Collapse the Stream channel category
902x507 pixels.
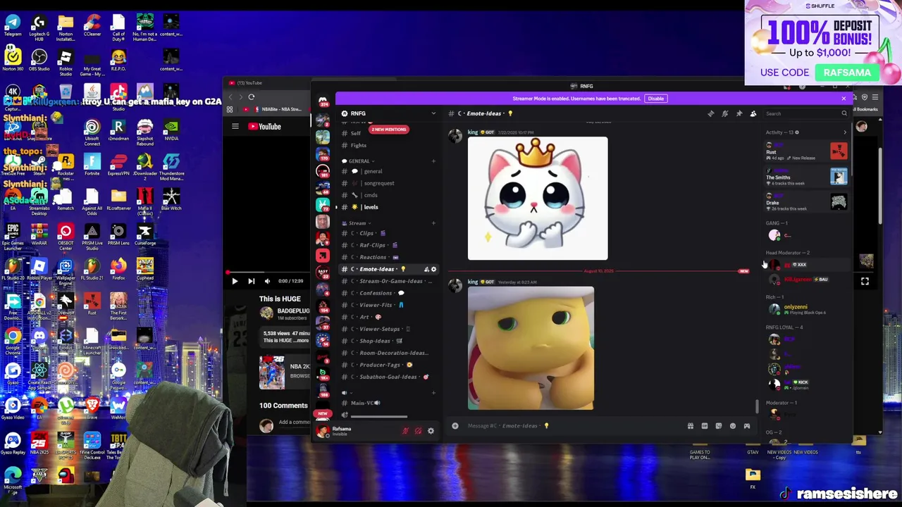pyautogui.click(x=355, y=223)
